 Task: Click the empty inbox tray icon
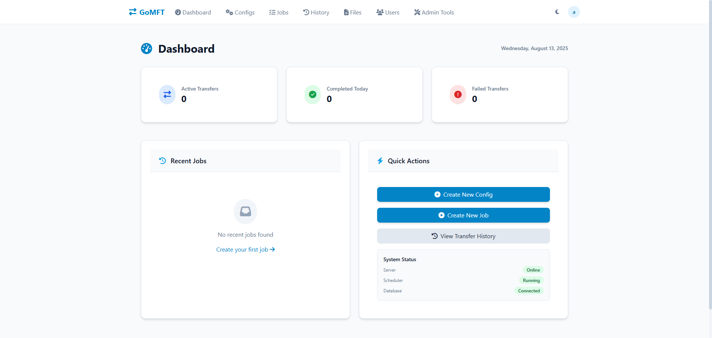245,211
